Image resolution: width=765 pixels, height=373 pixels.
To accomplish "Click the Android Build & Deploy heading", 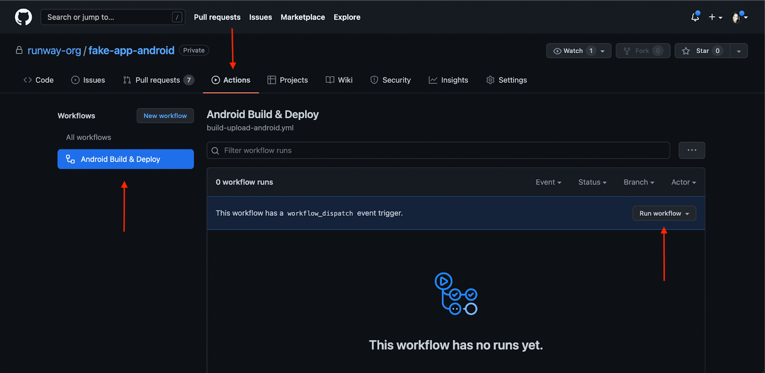I will (262, 114).
